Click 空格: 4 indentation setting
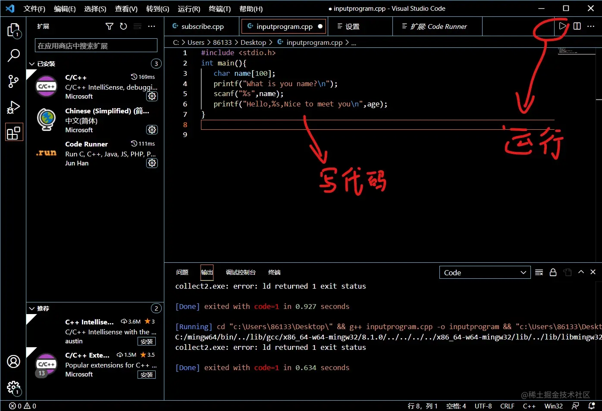 (x=456, y=406)
